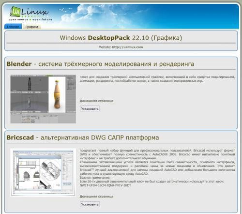Image resolution: width=242 pixels, height=214 pixels.
Task: Click the Blender section heading
Action: coord(100,64)
